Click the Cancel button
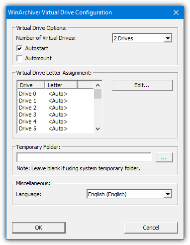The width and height of the screenshot is (190, 245). pyautogui.click(x=151, y=228)
